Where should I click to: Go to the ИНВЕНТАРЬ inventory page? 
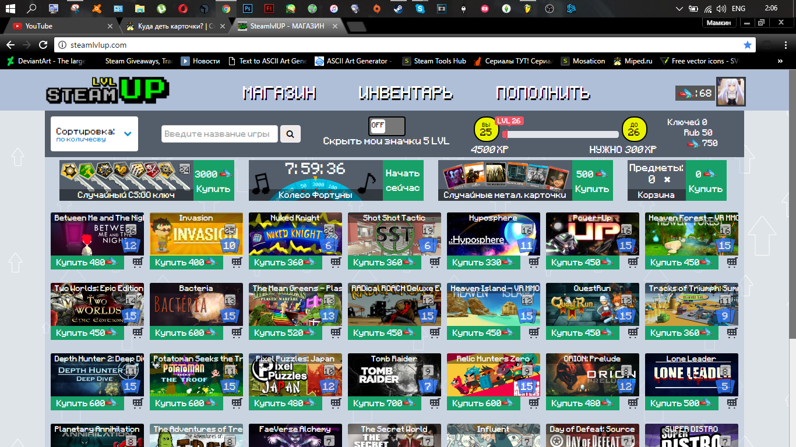click(406, 93)
